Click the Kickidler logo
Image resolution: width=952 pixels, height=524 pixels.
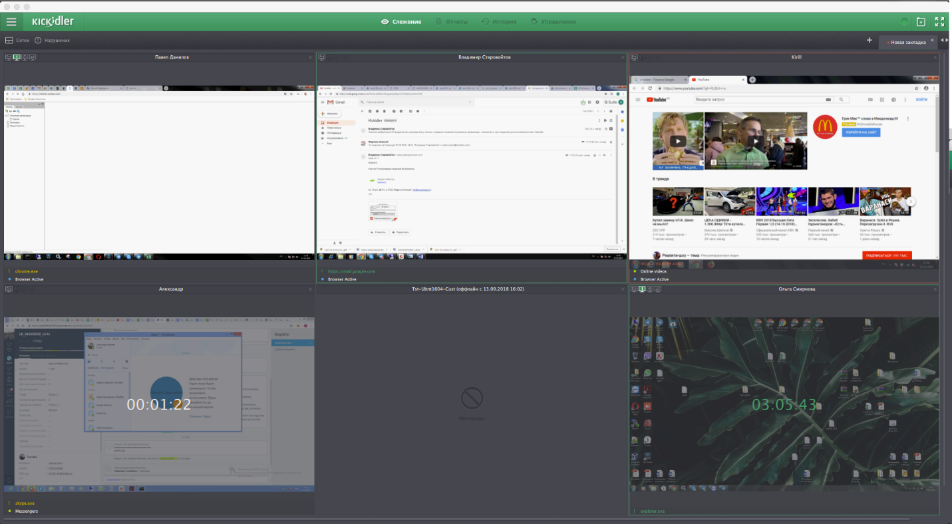point(53,21)
